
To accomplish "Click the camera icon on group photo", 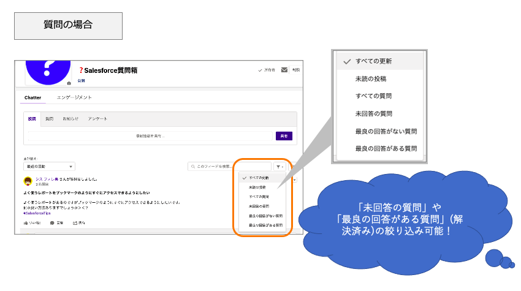I will coord(69,83).
